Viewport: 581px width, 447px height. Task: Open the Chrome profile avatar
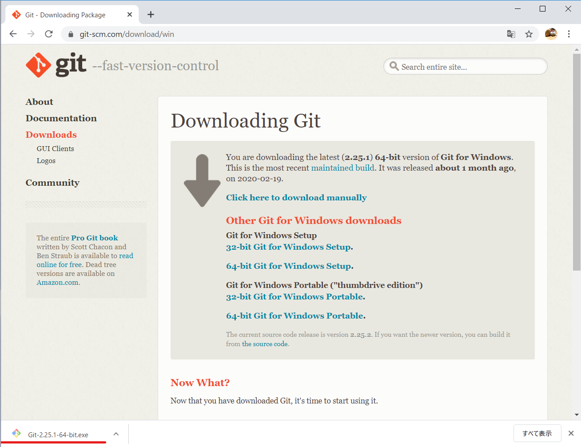coord(551,34)
